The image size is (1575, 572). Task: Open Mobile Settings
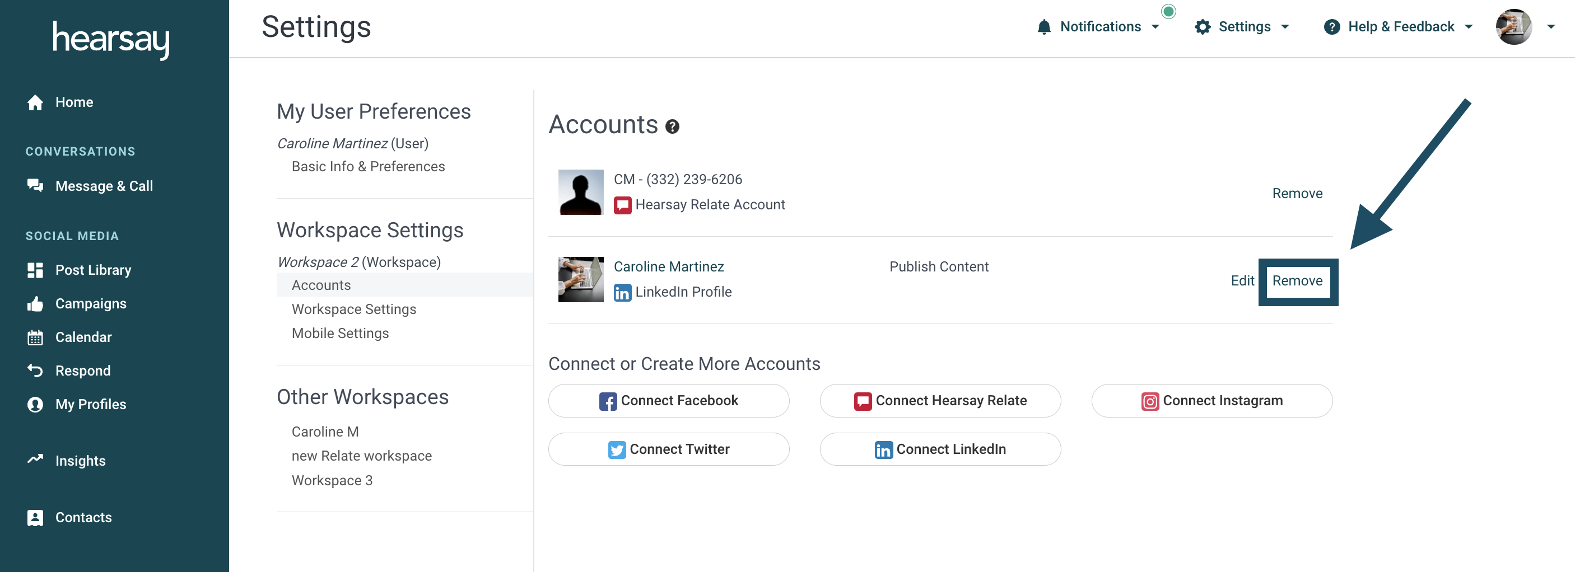340,334
